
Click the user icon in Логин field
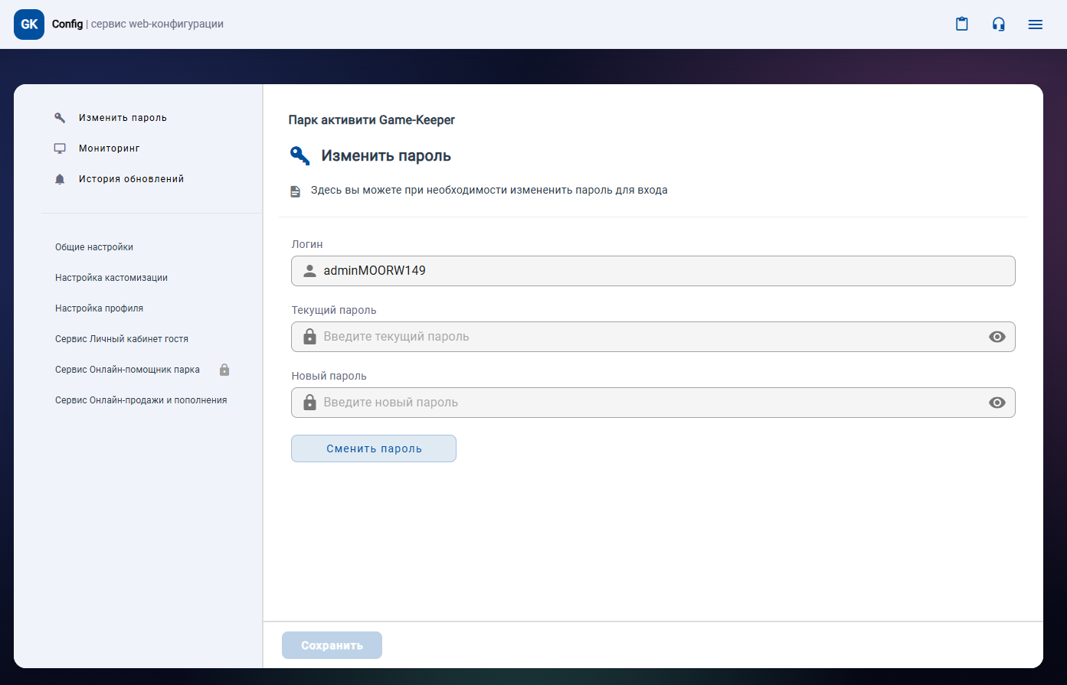pyautogui.click(x=309, y=271)
